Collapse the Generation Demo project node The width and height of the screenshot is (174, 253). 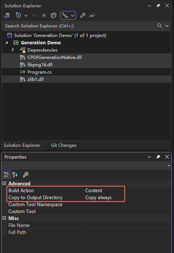(x=7, y=42)
